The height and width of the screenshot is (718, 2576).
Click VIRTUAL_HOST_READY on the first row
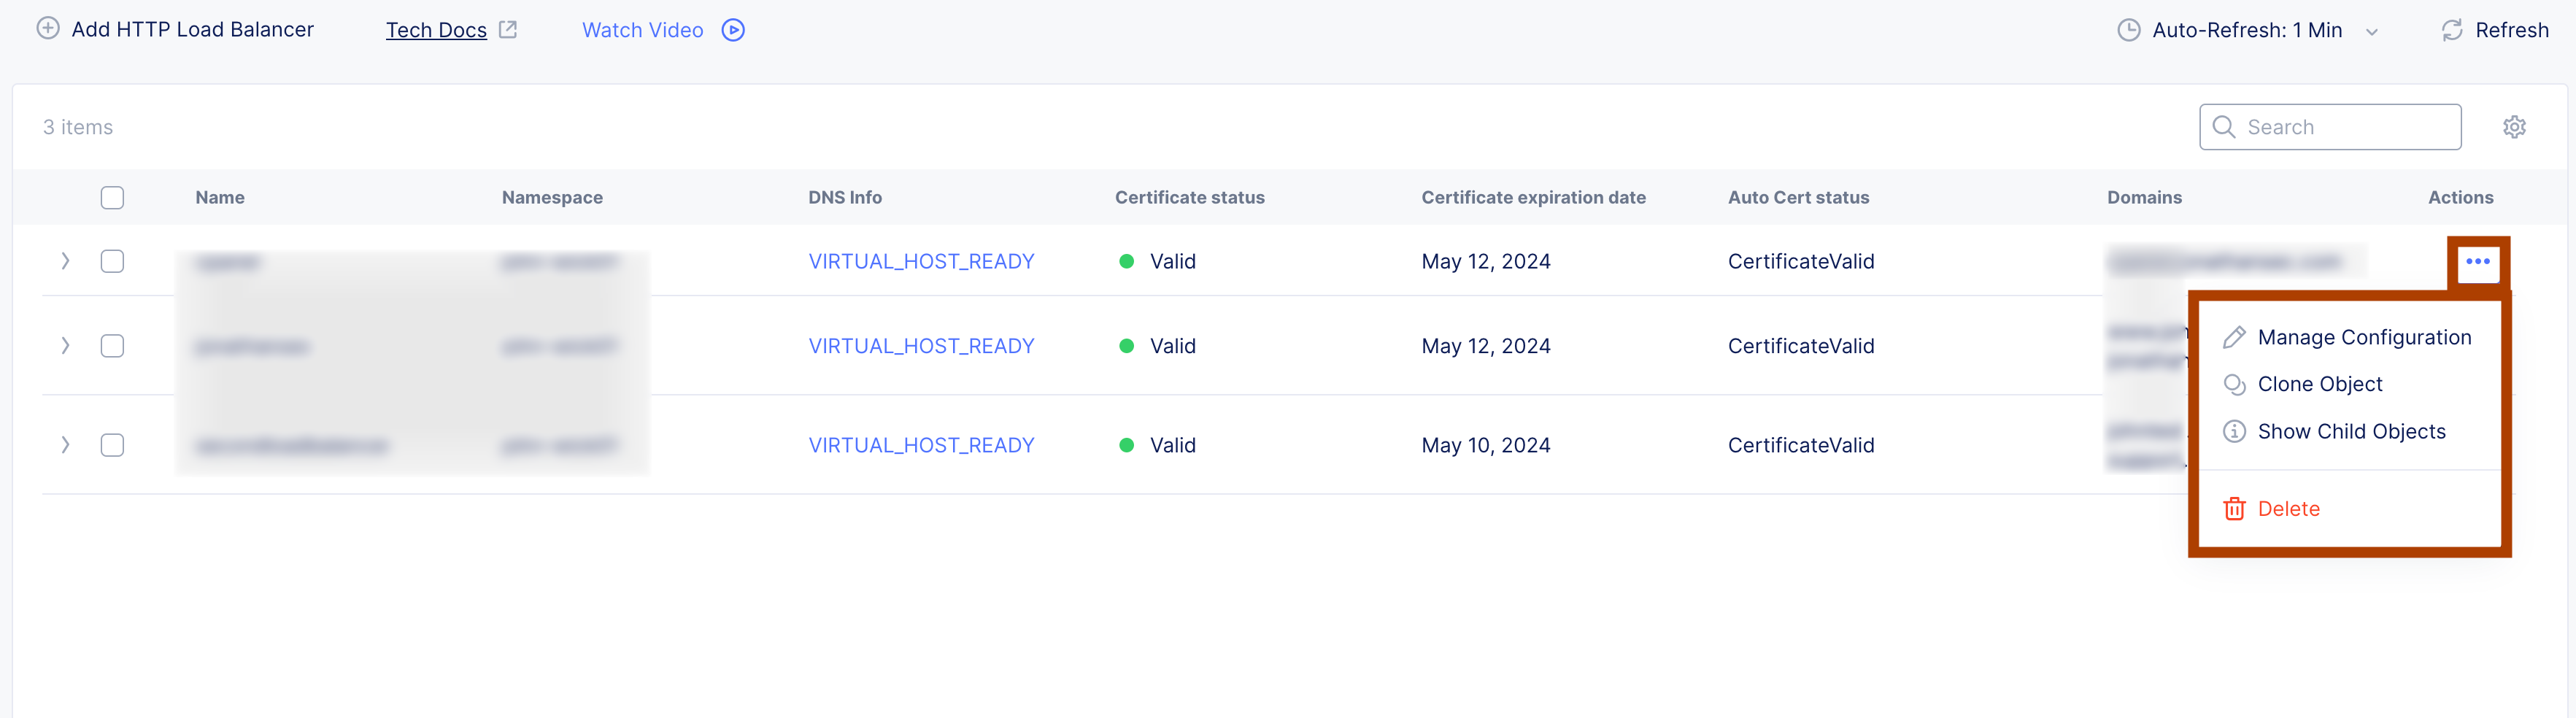(x=921, y=261)
